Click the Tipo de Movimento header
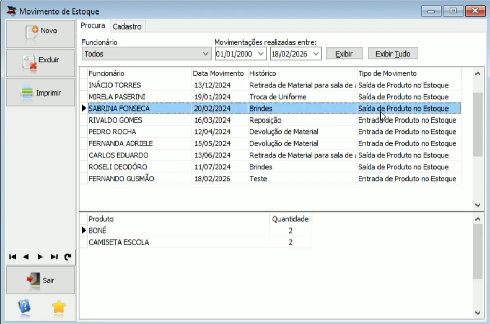Screen dimensions: 490x324 tap(409, 73)
